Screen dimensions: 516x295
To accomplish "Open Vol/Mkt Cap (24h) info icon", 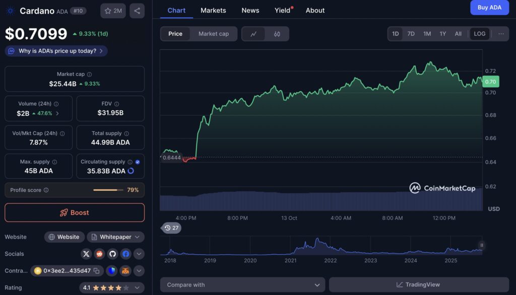I will pos(62,133).
